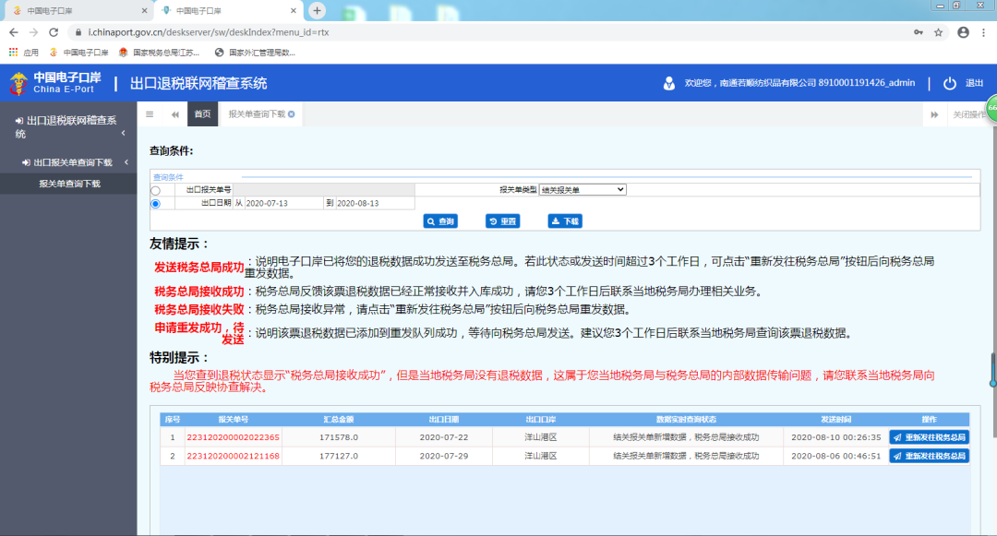Click the user account icon in header
Viewport: 997px width, 536px height.
click(x=669, y=83)
